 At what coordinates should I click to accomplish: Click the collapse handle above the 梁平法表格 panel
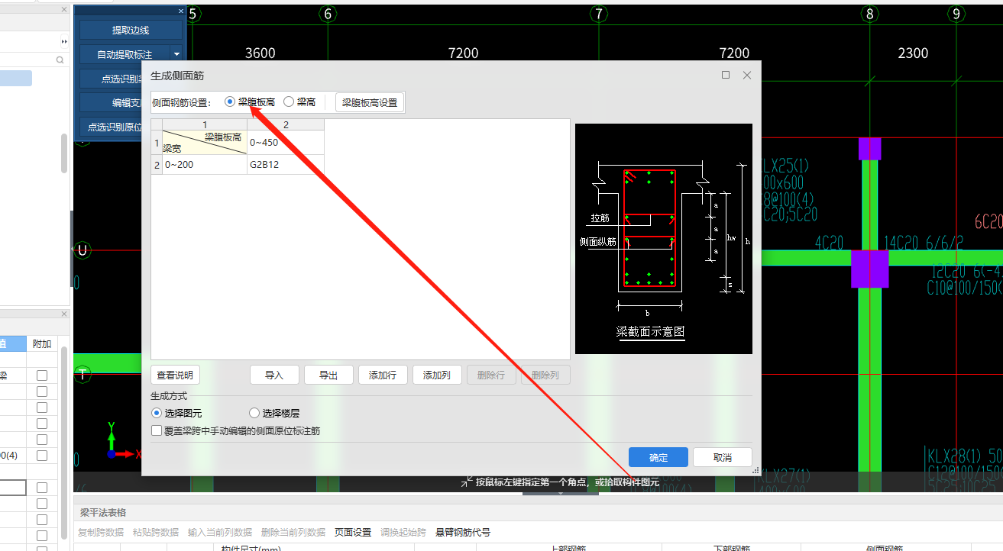(561, 494)
